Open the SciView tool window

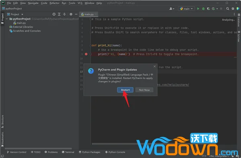239,36
